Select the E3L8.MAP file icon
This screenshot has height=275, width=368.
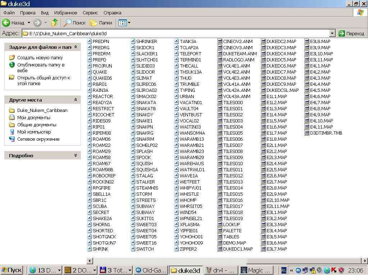tap(307, 42)
